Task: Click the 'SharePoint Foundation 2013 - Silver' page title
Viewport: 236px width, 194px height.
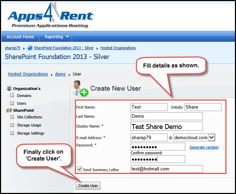Action: [x=57, y=57]
